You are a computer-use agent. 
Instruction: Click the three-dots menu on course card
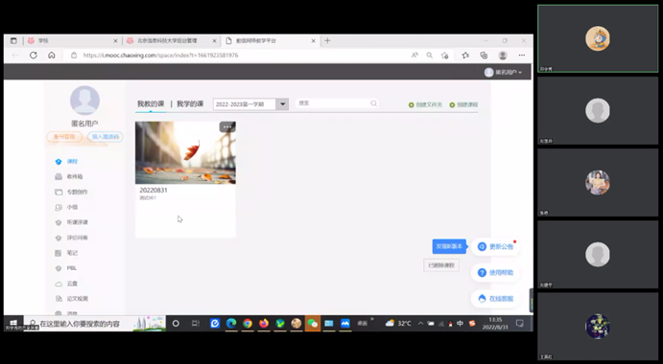click(x=227, y=126)
